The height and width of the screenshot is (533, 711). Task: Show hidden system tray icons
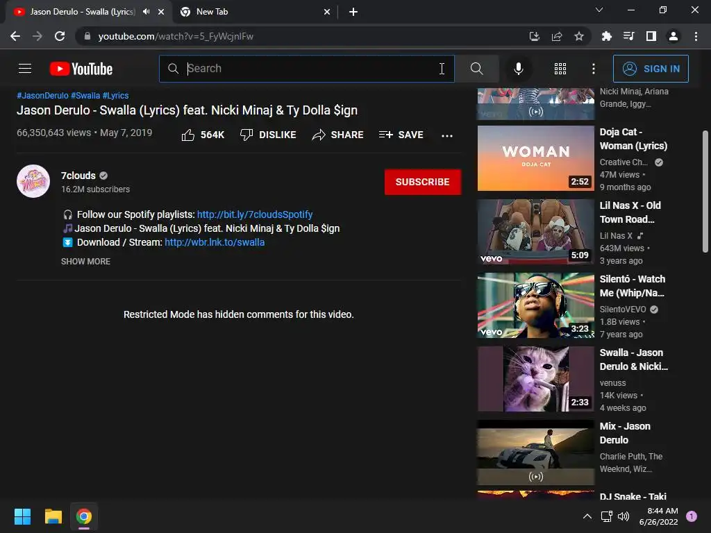tap(587, 516)
